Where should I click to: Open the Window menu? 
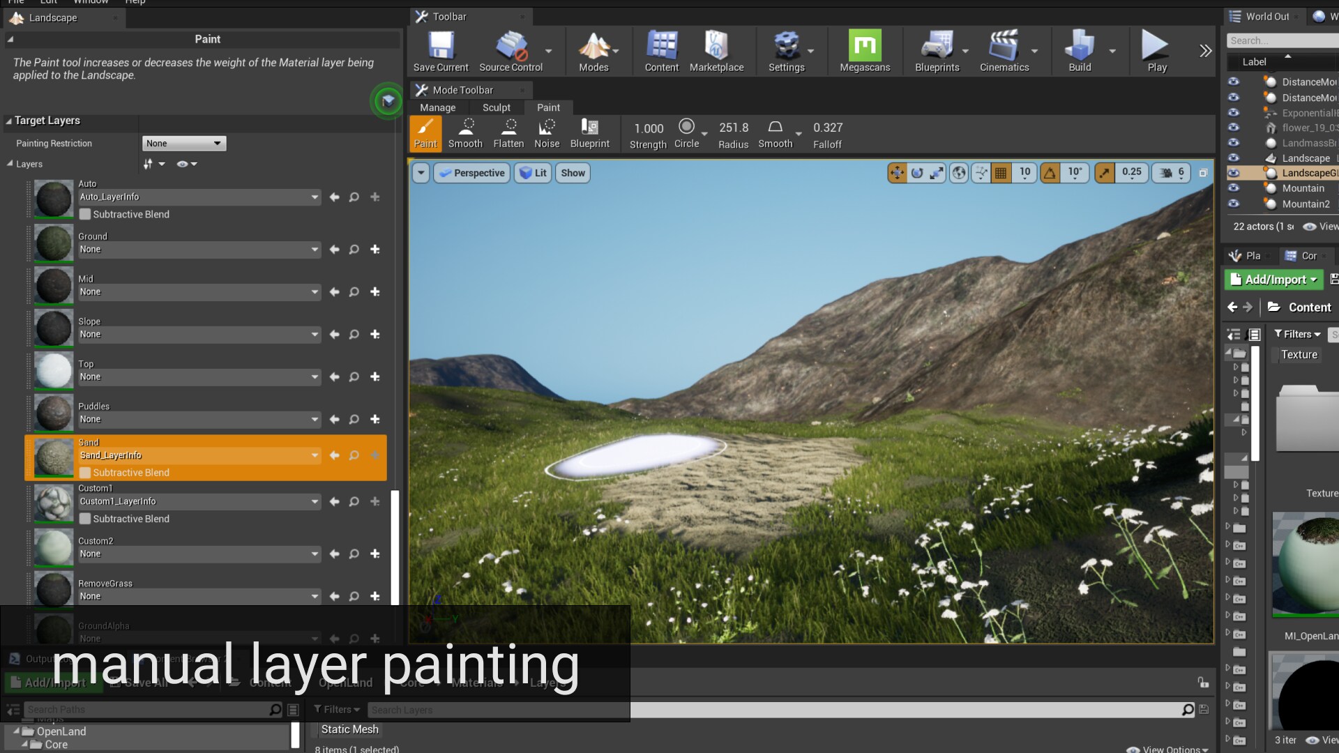[91, 3]
